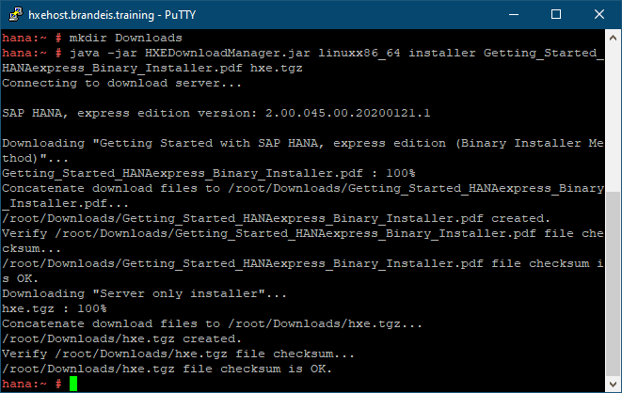Click the scrollbar up arrow

coord(613,38)
